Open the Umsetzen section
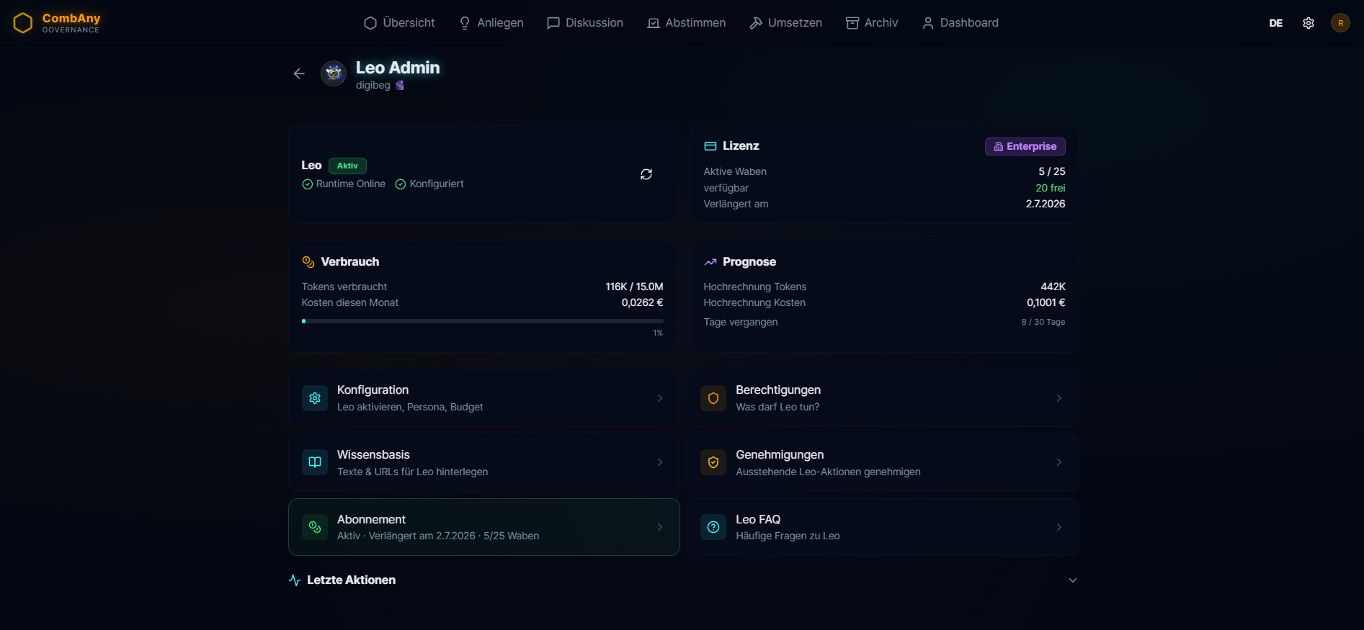 coord(785,23)
